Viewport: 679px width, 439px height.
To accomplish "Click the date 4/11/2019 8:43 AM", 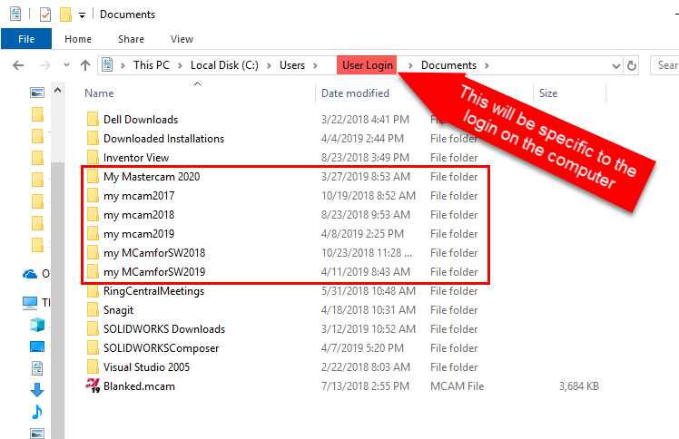I will (x=366, y=271).
